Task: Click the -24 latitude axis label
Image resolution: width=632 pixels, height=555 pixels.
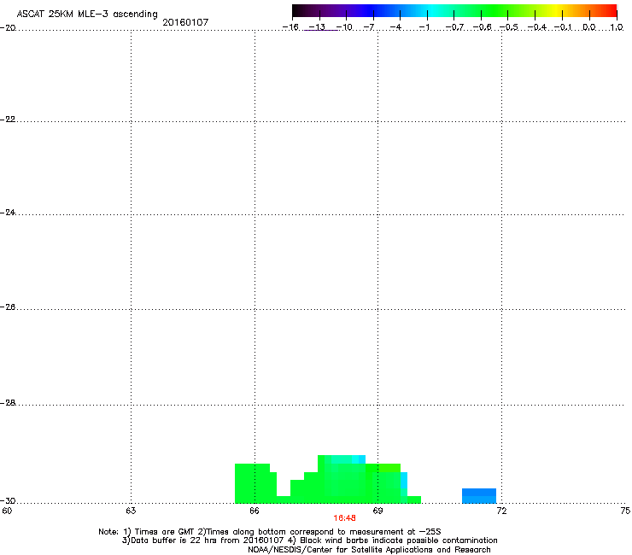Action: coord(8,212)
